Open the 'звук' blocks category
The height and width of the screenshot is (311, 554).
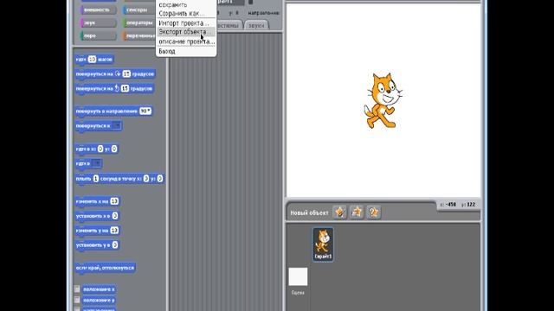point(99,23)
